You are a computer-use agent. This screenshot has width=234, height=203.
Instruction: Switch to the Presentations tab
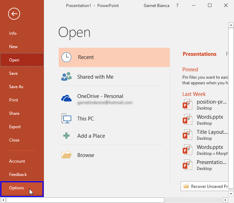pos(200,54)
